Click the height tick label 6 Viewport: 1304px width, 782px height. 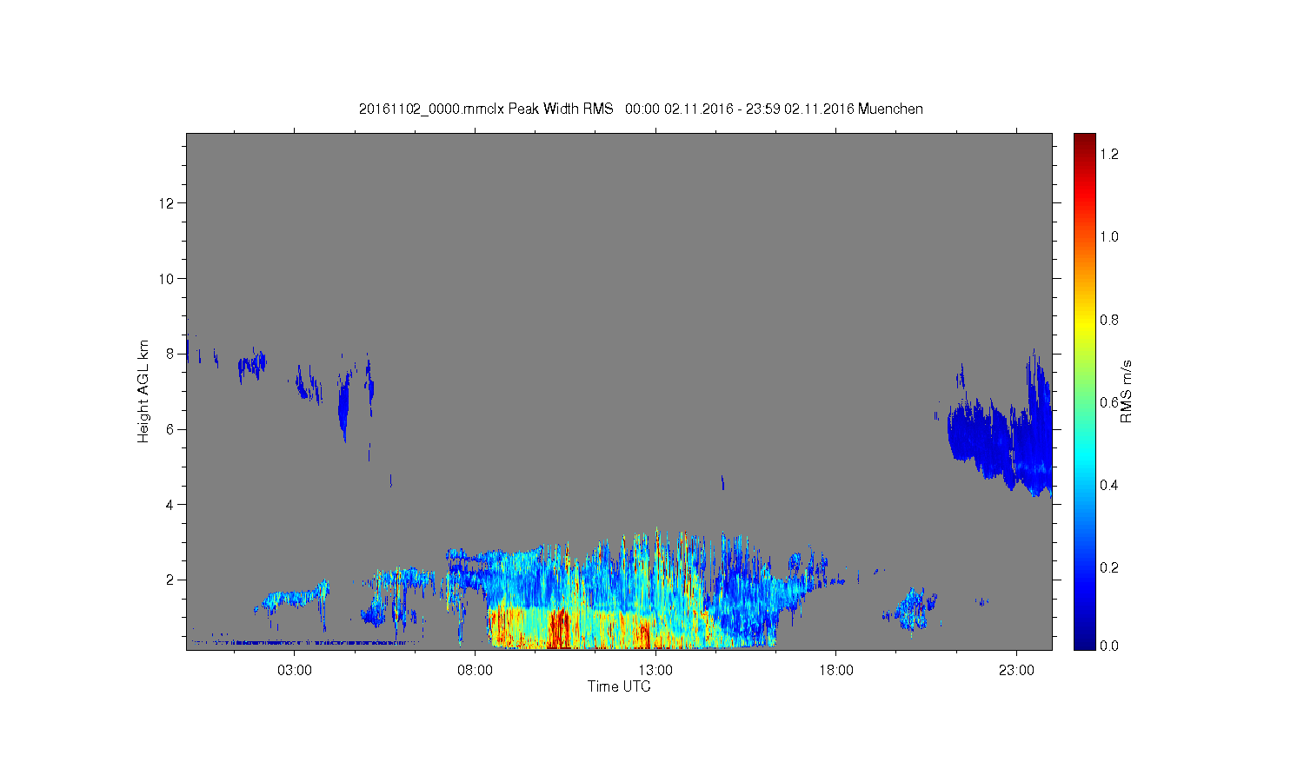click(x=171, y=429)
